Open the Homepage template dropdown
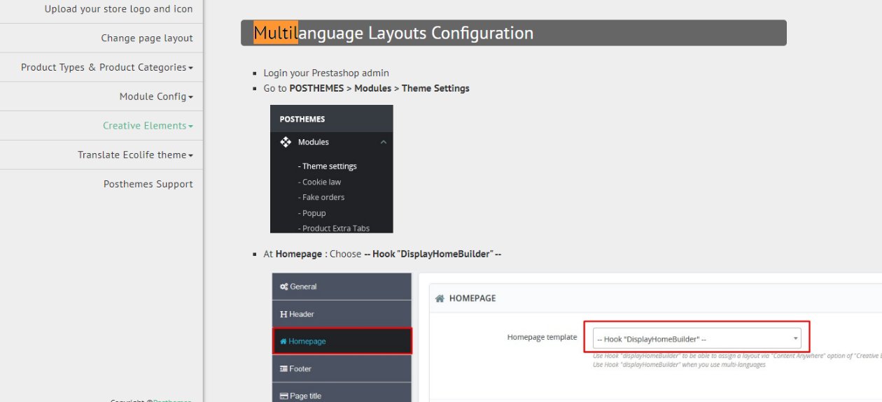This screenshot has height=402, width=882. coord(696,339)
